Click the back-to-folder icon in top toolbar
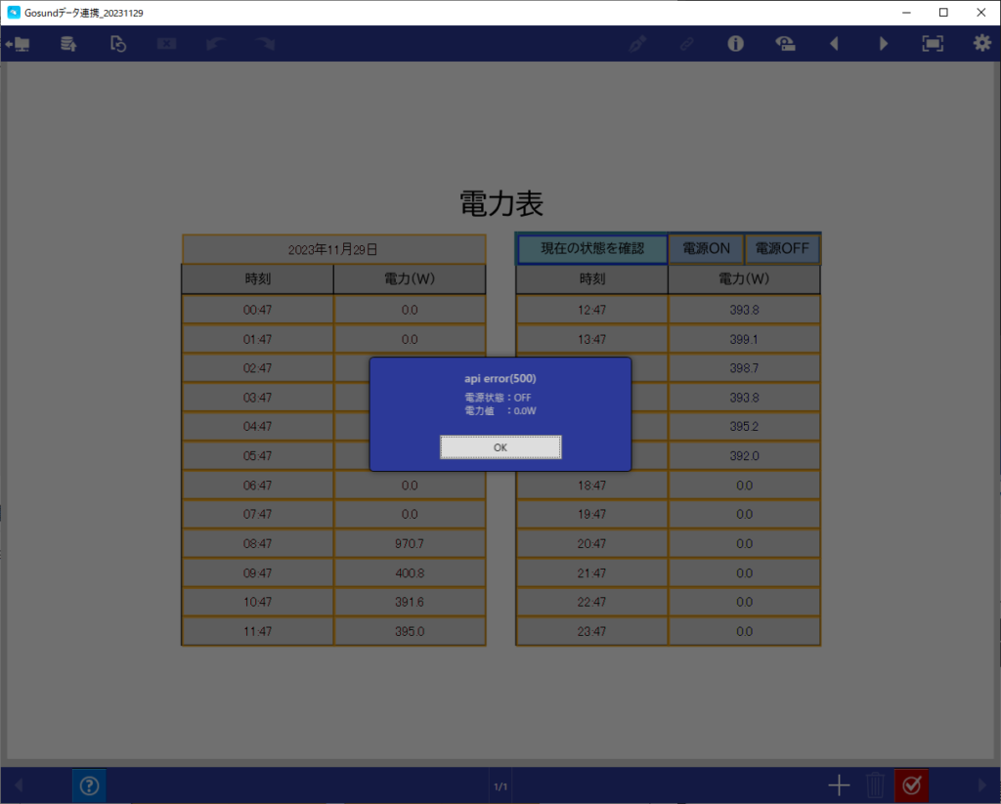The width and height of the screenshot is (1001, 804). pos(17,44)
